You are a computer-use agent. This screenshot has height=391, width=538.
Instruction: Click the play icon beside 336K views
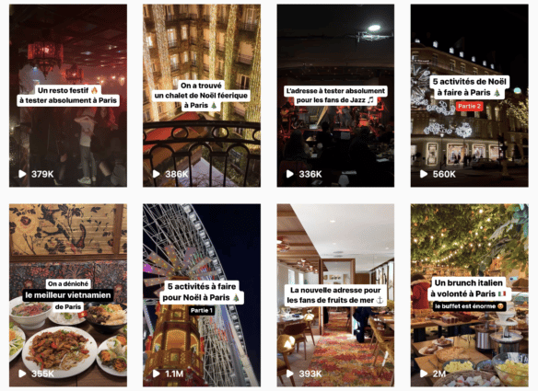(x=290, y=174)
